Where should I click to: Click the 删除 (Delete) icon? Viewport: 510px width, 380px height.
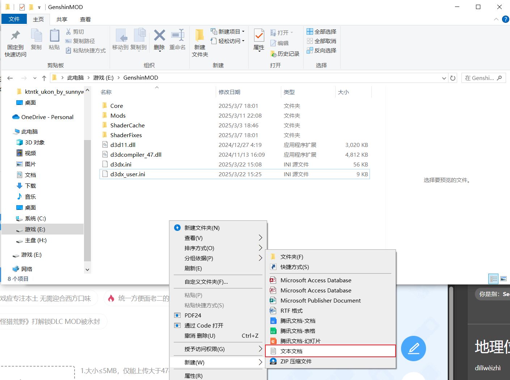coord(159,40)
